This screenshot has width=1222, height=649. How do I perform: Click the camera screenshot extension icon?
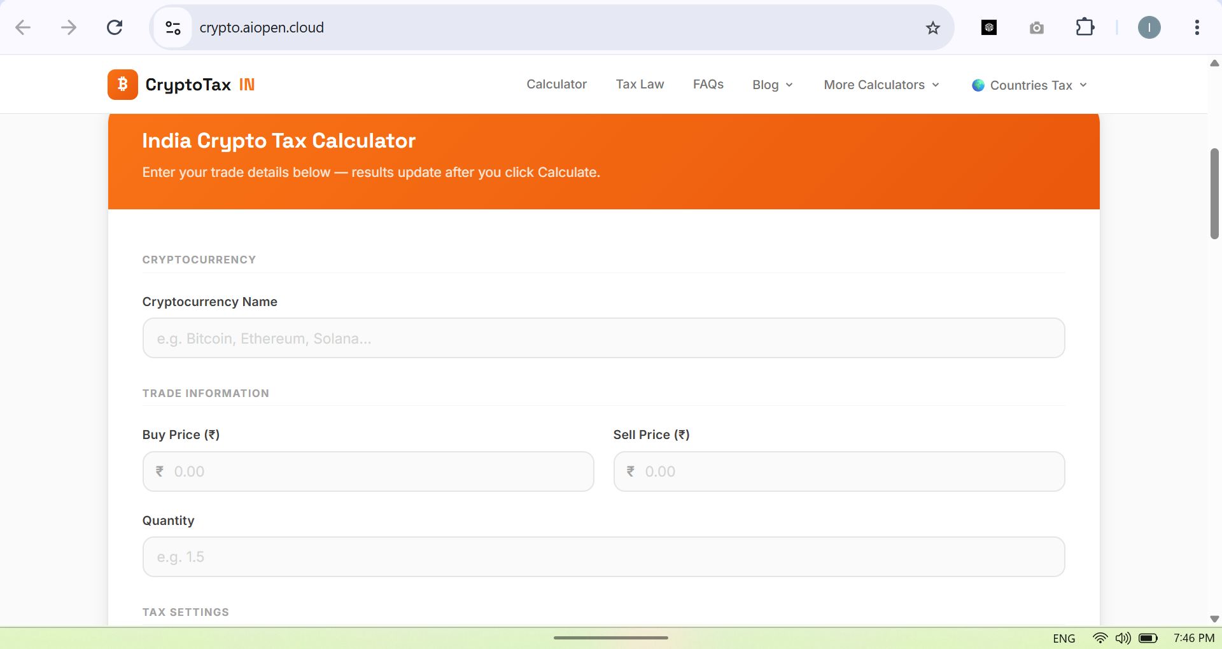(1037, 27)
